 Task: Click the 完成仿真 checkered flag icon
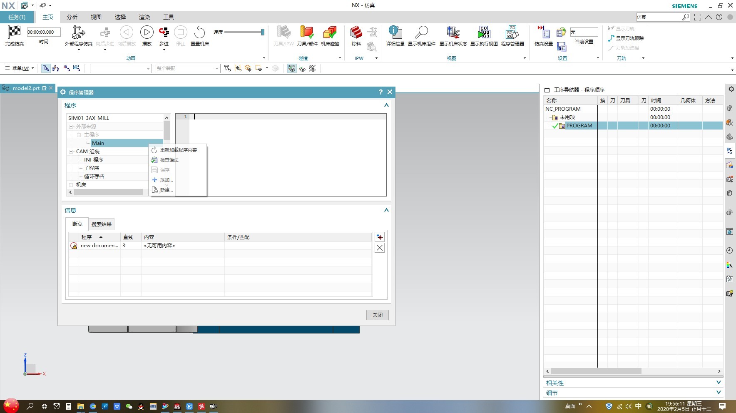click(x=14, y=32)
